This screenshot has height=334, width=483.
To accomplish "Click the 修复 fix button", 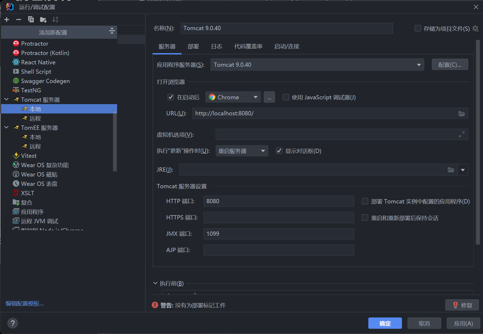I will pyautogui.click(x=462, y=305).
